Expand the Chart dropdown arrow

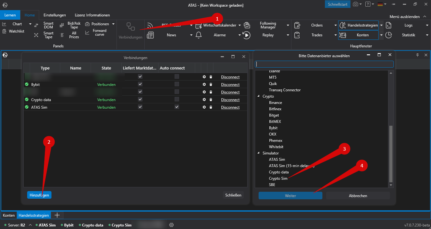30,24
